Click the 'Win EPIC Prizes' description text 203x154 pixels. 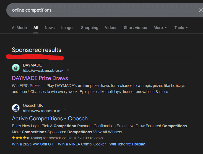98,89
